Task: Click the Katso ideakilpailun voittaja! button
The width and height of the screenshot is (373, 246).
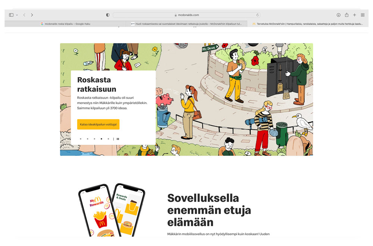Action: coord(98,124)
